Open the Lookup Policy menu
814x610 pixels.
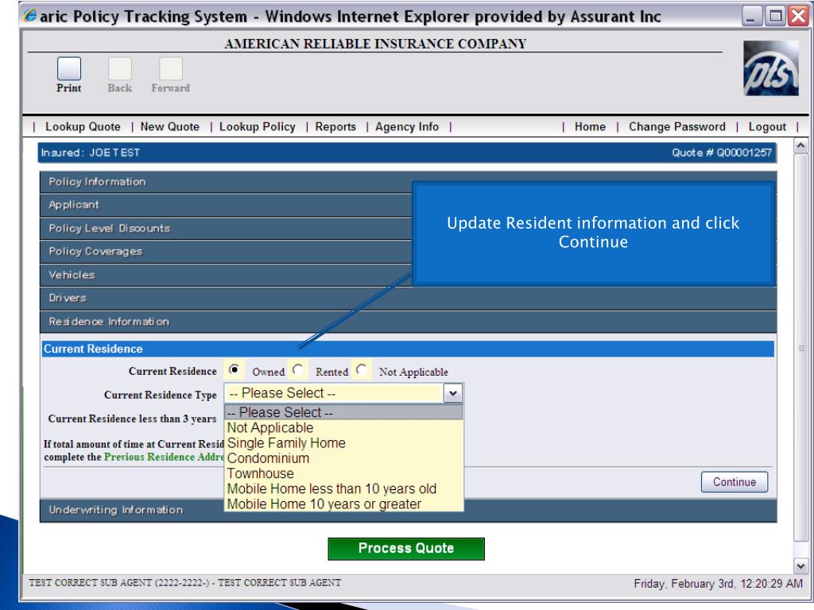(x=258, y=127)
